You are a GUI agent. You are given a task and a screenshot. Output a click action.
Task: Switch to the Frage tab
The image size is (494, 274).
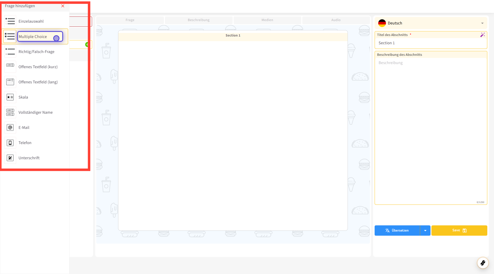coord(130,20)
